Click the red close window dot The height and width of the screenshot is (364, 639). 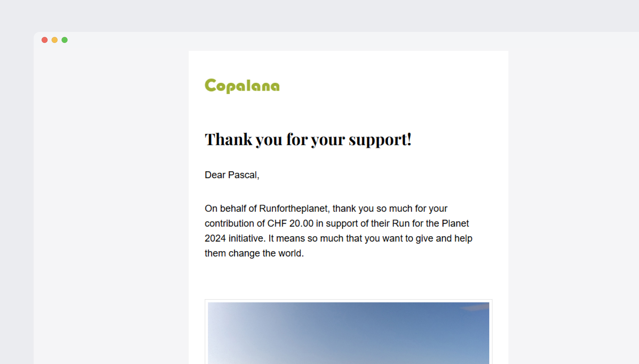[x=45, y=40]
